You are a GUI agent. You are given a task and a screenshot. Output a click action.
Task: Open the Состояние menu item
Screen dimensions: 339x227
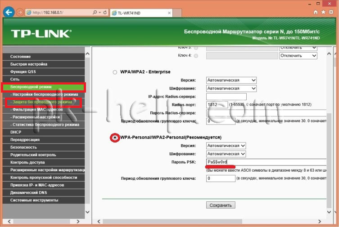44,57
